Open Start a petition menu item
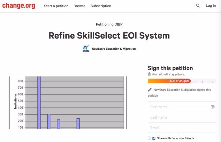 [56, 6]
